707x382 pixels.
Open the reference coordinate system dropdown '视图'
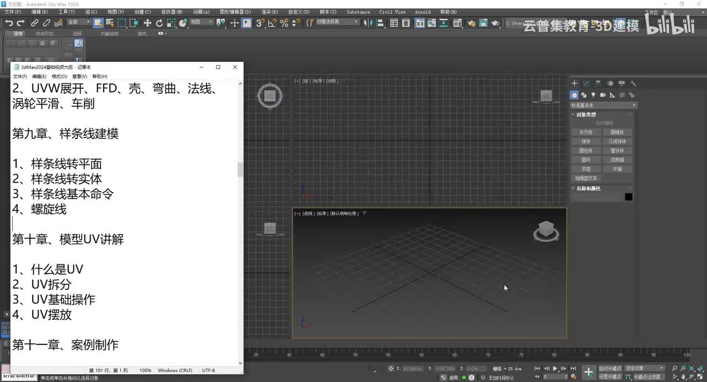pyautogui.click(x=202, y=22)
